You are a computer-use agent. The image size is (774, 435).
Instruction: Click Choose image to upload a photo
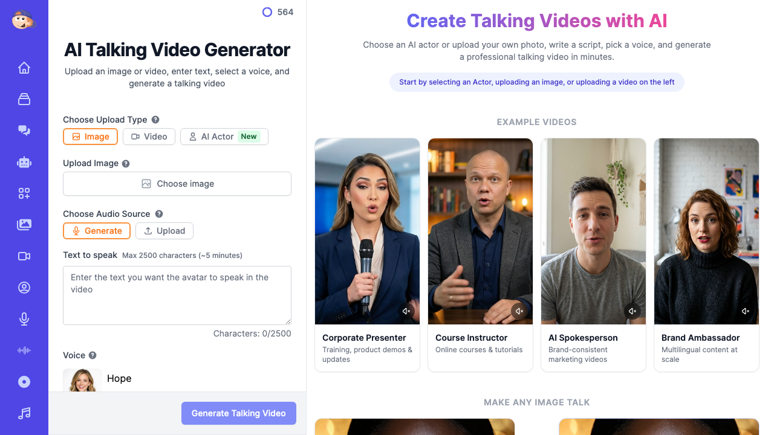[x=177, y=183]
